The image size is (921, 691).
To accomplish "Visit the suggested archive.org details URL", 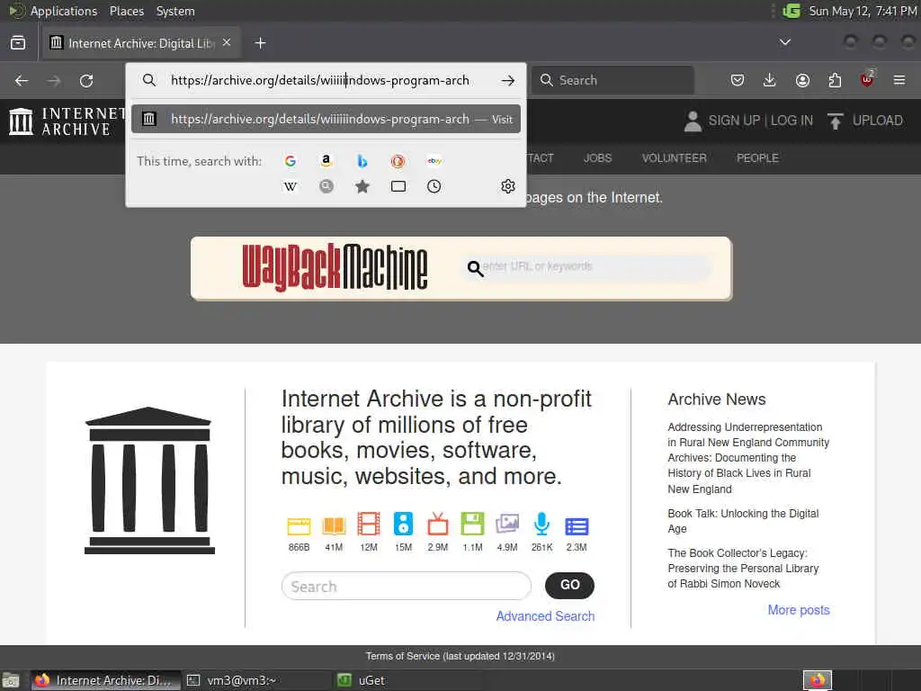I will point(326,120).
